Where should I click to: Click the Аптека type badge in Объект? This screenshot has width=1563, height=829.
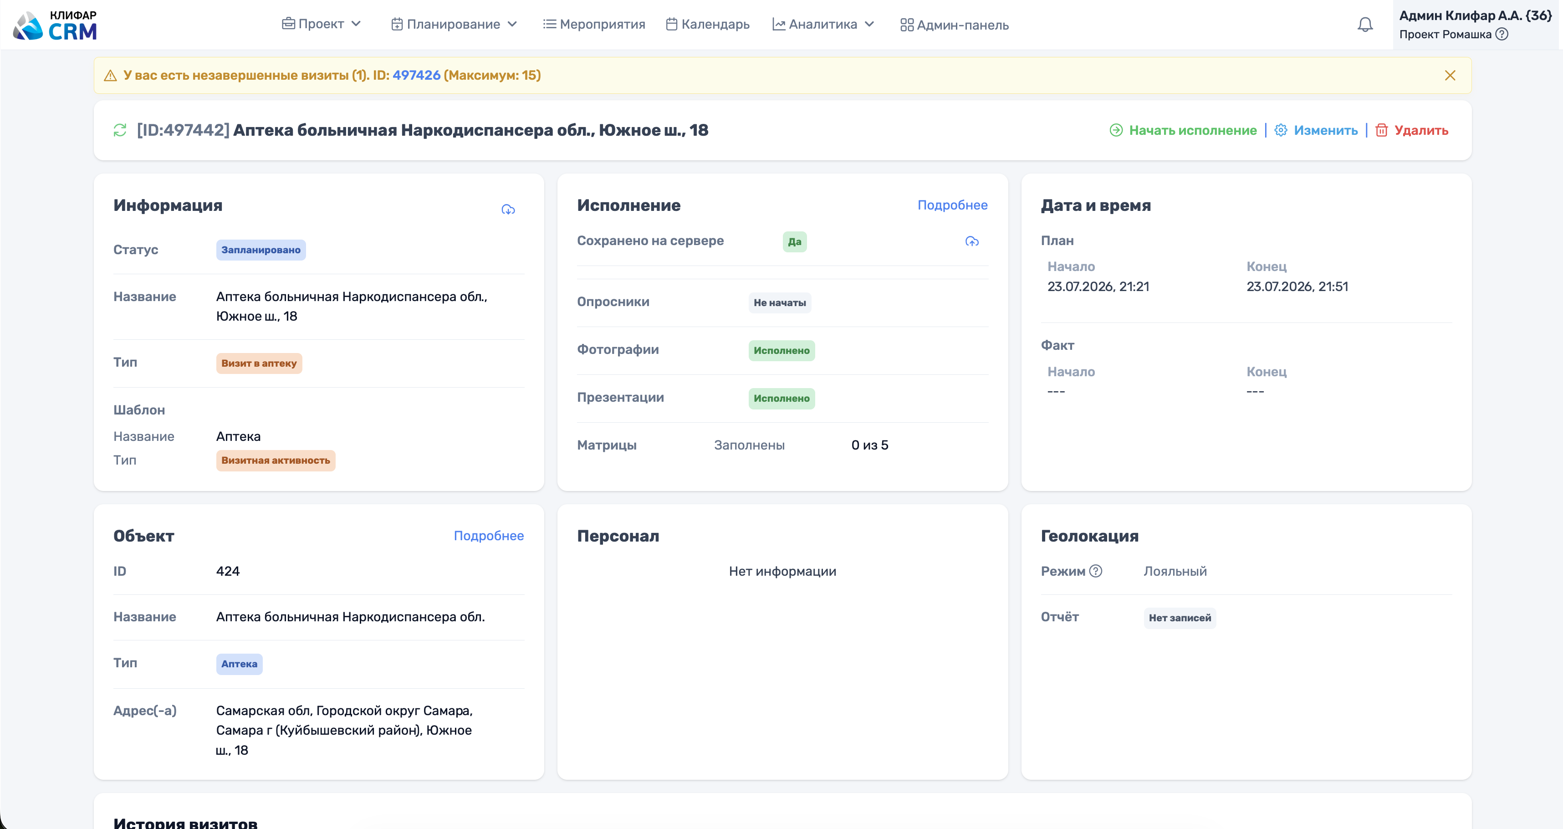(x=239, y=664)
